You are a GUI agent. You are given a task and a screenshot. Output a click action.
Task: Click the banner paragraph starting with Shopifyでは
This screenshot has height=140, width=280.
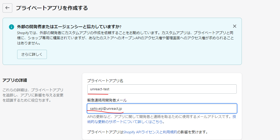[125, 38]
